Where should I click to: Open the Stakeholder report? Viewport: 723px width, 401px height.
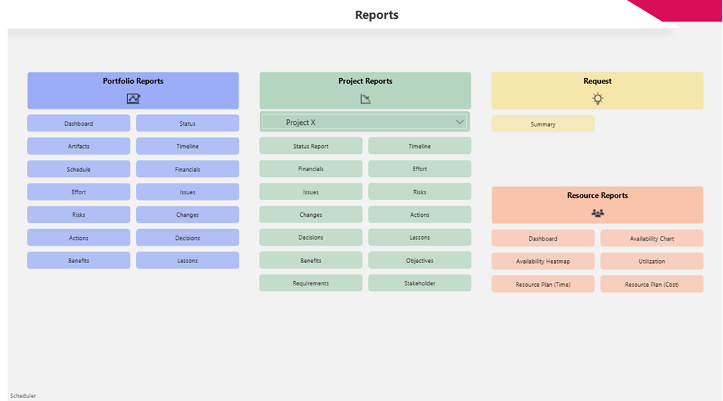click(419, 283)
